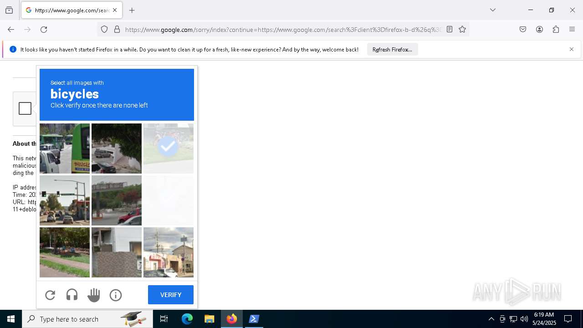Open Firefox account icon
The image size is (583, 328).
click(539, 30)
